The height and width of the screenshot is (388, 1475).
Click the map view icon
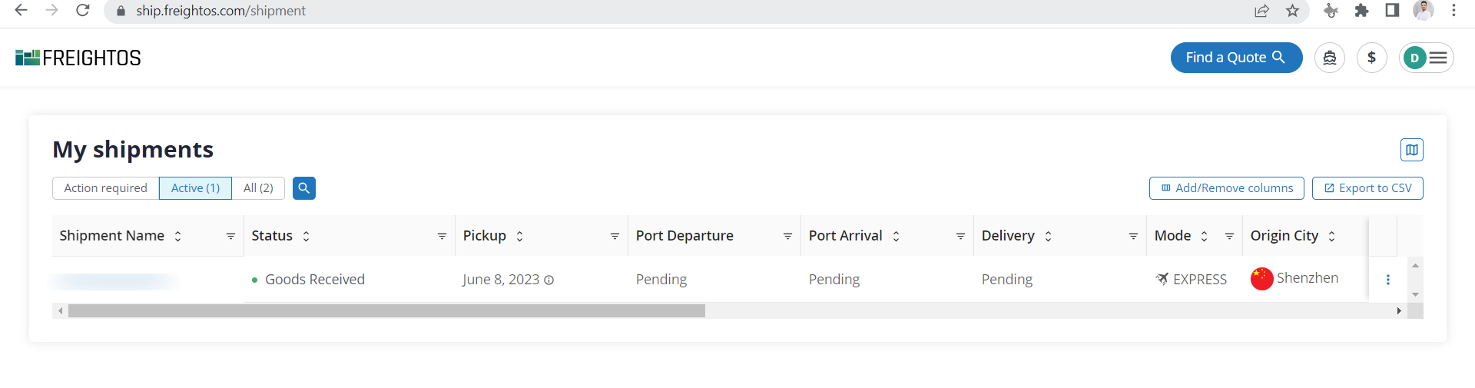click(1411, 150)
